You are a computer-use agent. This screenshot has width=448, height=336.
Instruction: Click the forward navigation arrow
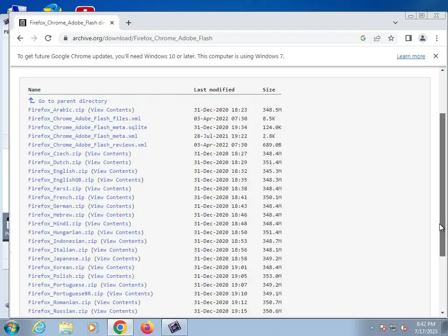pyautogui.click(x=34, y=38)
